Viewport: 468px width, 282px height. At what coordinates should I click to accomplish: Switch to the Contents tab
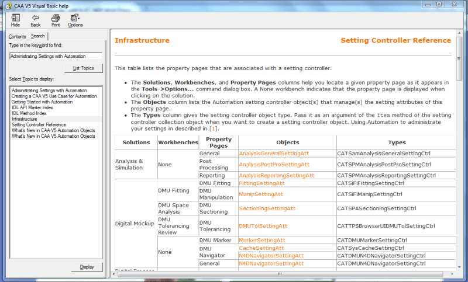(x=18, y=37)
